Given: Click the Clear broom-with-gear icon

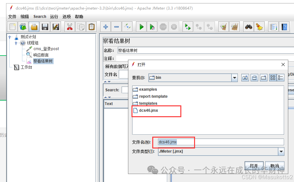Looking at the screenshot, I should pyautogui.click(x=224, y=27).
